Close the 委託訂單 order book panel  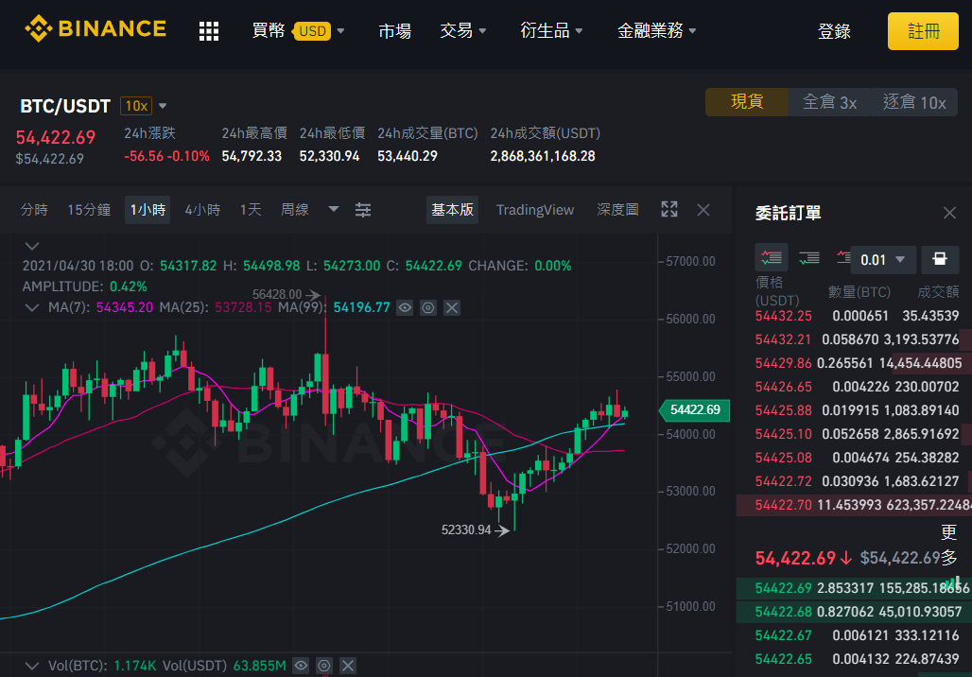coord(949,214)
